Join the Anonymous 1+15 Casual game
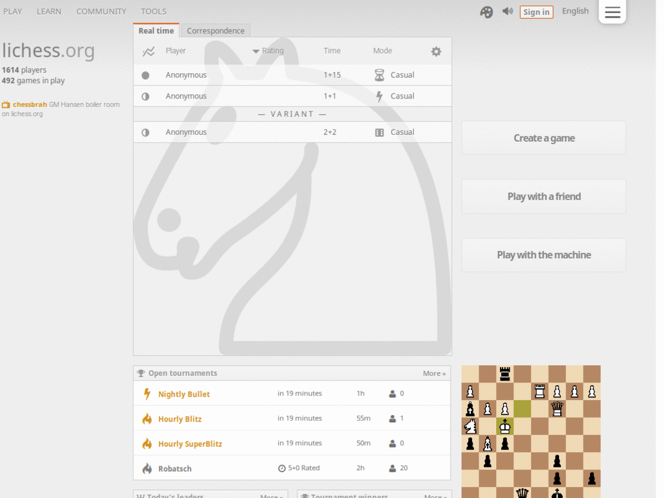The width and height of the screenshot is (664, 498). [x=292, y=75]
